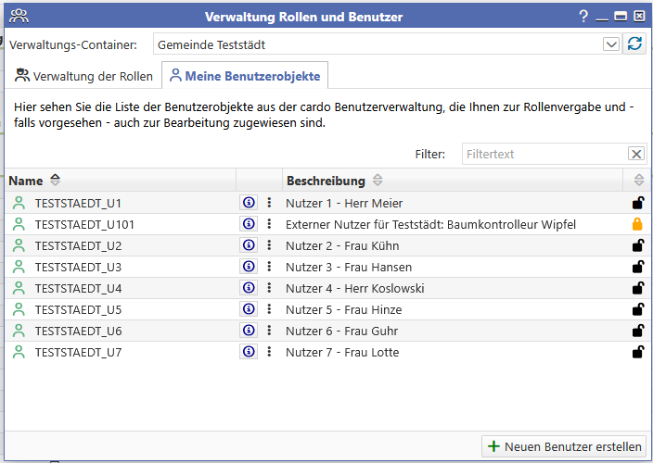Open three-dot menu for TESTSTAEDT_U2

pos(270,245)
